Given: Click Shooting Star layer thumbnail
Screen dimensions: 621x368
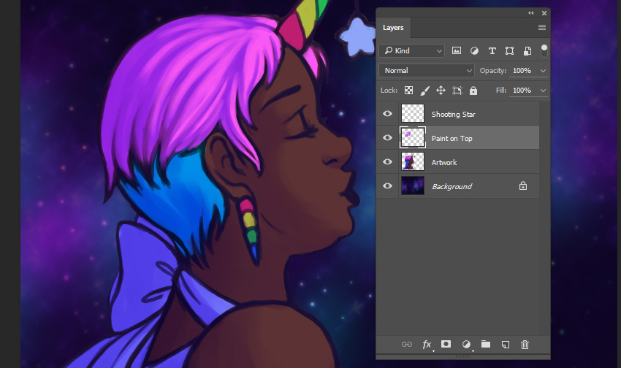Looking at the screenshot, I should (x=412, y=114).
